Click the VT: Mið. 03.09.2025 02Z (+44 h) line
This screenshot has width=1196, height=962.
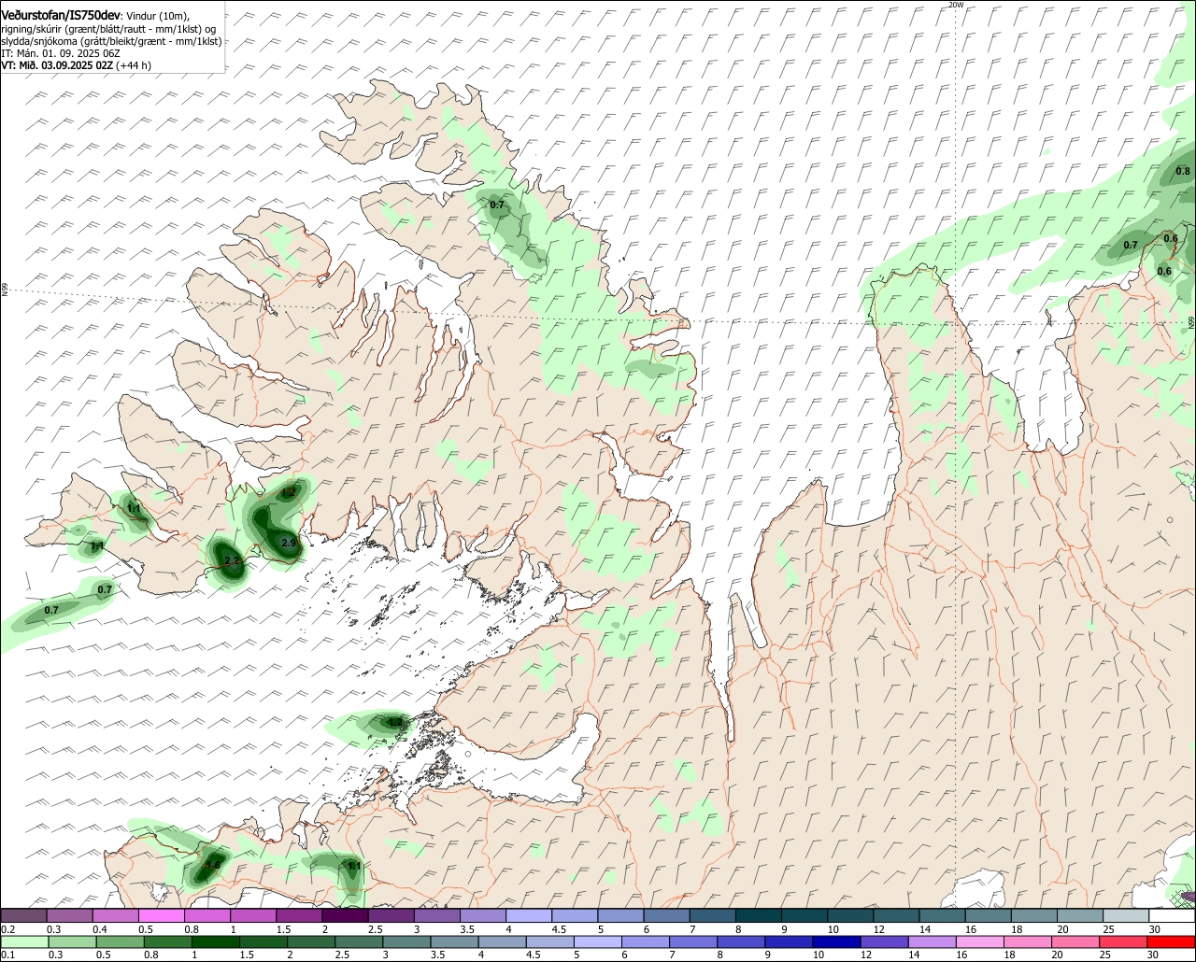tap(77, 65)
